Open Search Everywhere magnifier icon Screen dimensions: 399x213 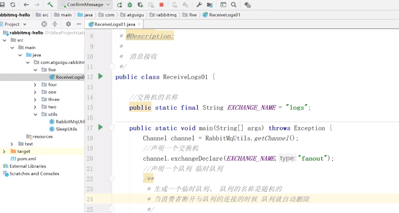coord(234,5)
